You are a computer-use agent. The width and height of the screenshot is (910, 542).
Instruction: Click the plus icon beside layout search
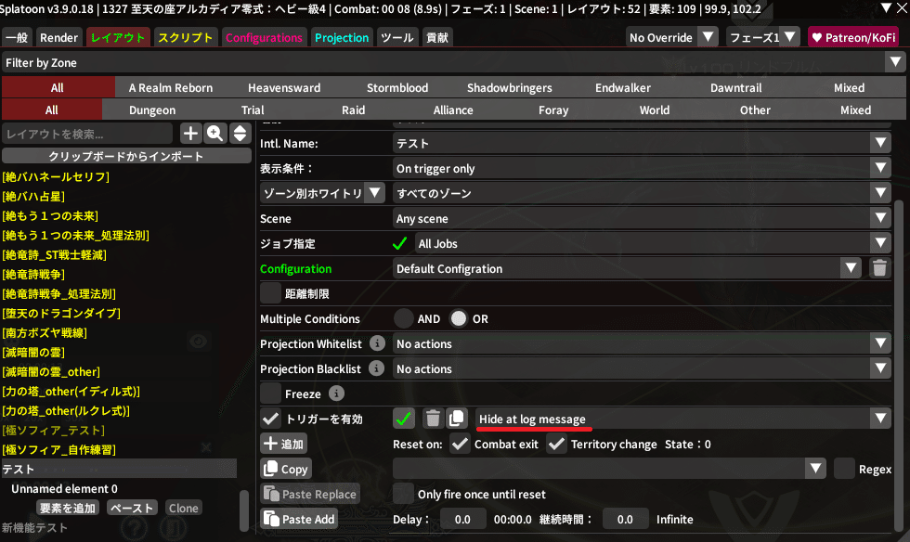pyautogui.click(x=190, y=134)
